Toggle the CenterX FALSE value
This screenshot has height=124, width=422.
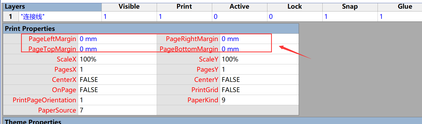[x=117, y=80]
